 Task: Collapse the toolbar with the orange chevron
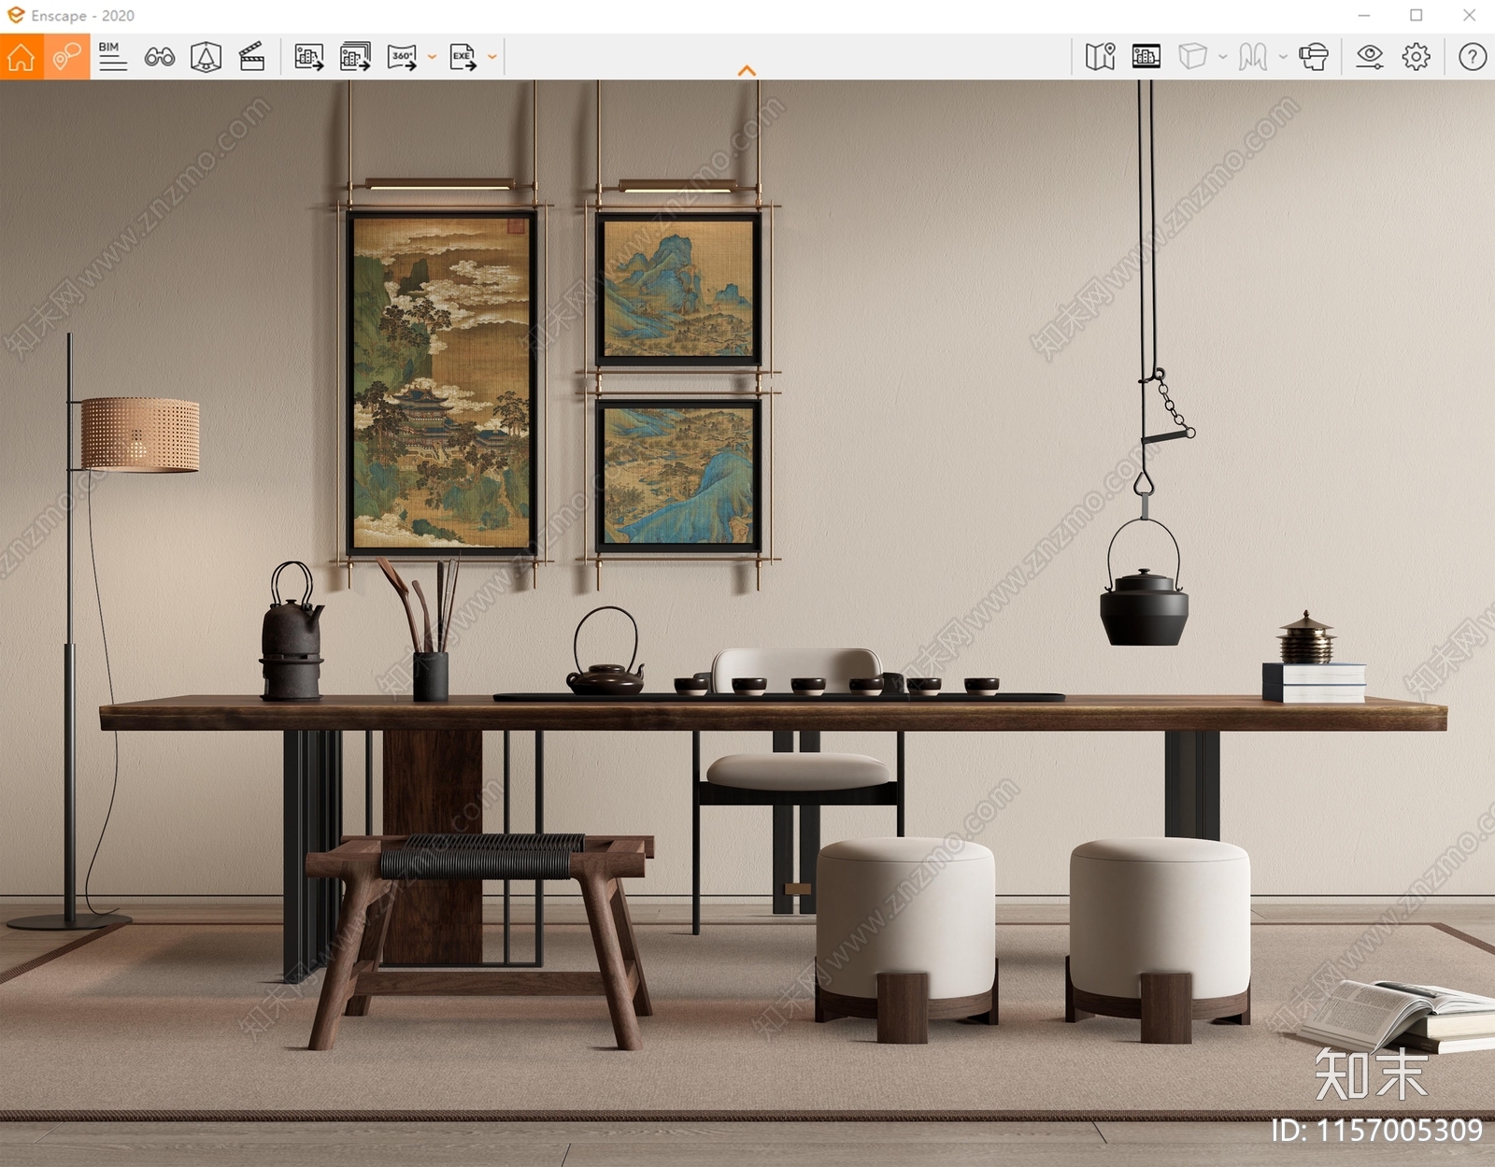747,71
